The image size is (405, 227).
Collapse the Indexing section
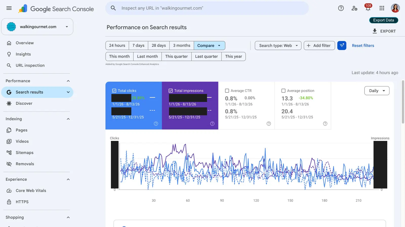coord(68,119)
